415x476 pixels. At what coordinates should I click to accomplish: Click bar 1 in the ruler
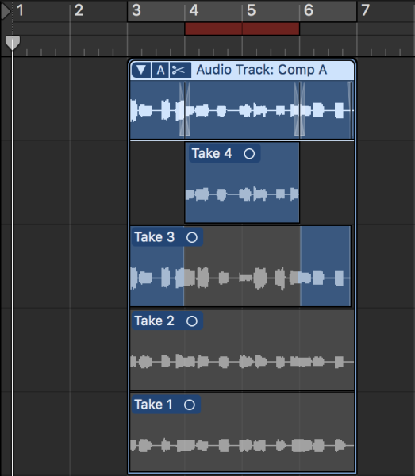(20, 10)
